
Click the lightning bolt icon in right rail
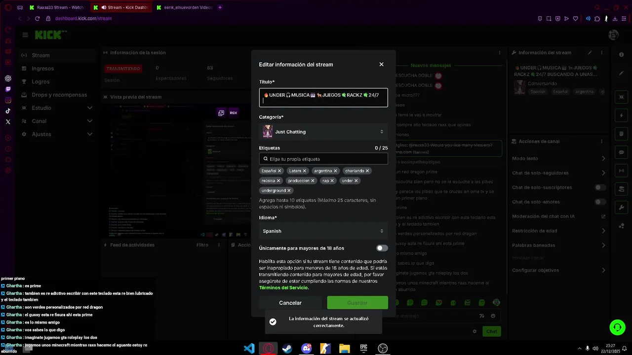click(x=621, y=115)
